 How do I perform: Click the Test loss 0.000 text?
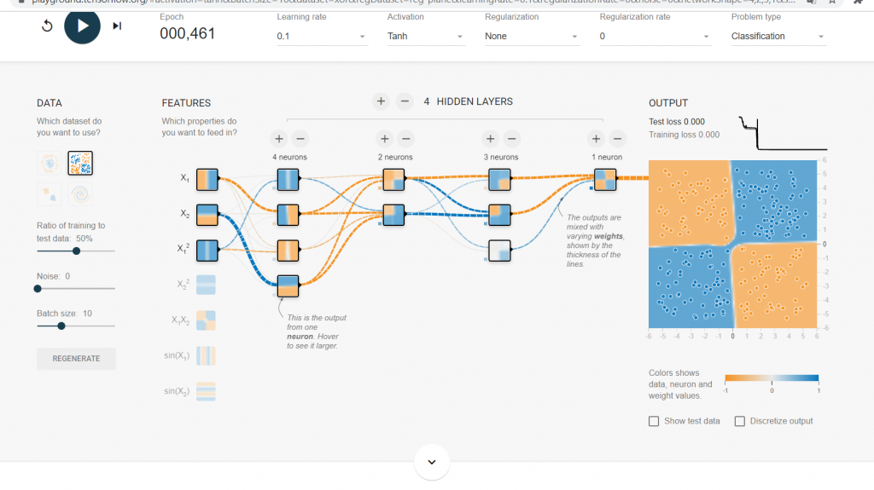pyautogui.click(x=677, y=121)
